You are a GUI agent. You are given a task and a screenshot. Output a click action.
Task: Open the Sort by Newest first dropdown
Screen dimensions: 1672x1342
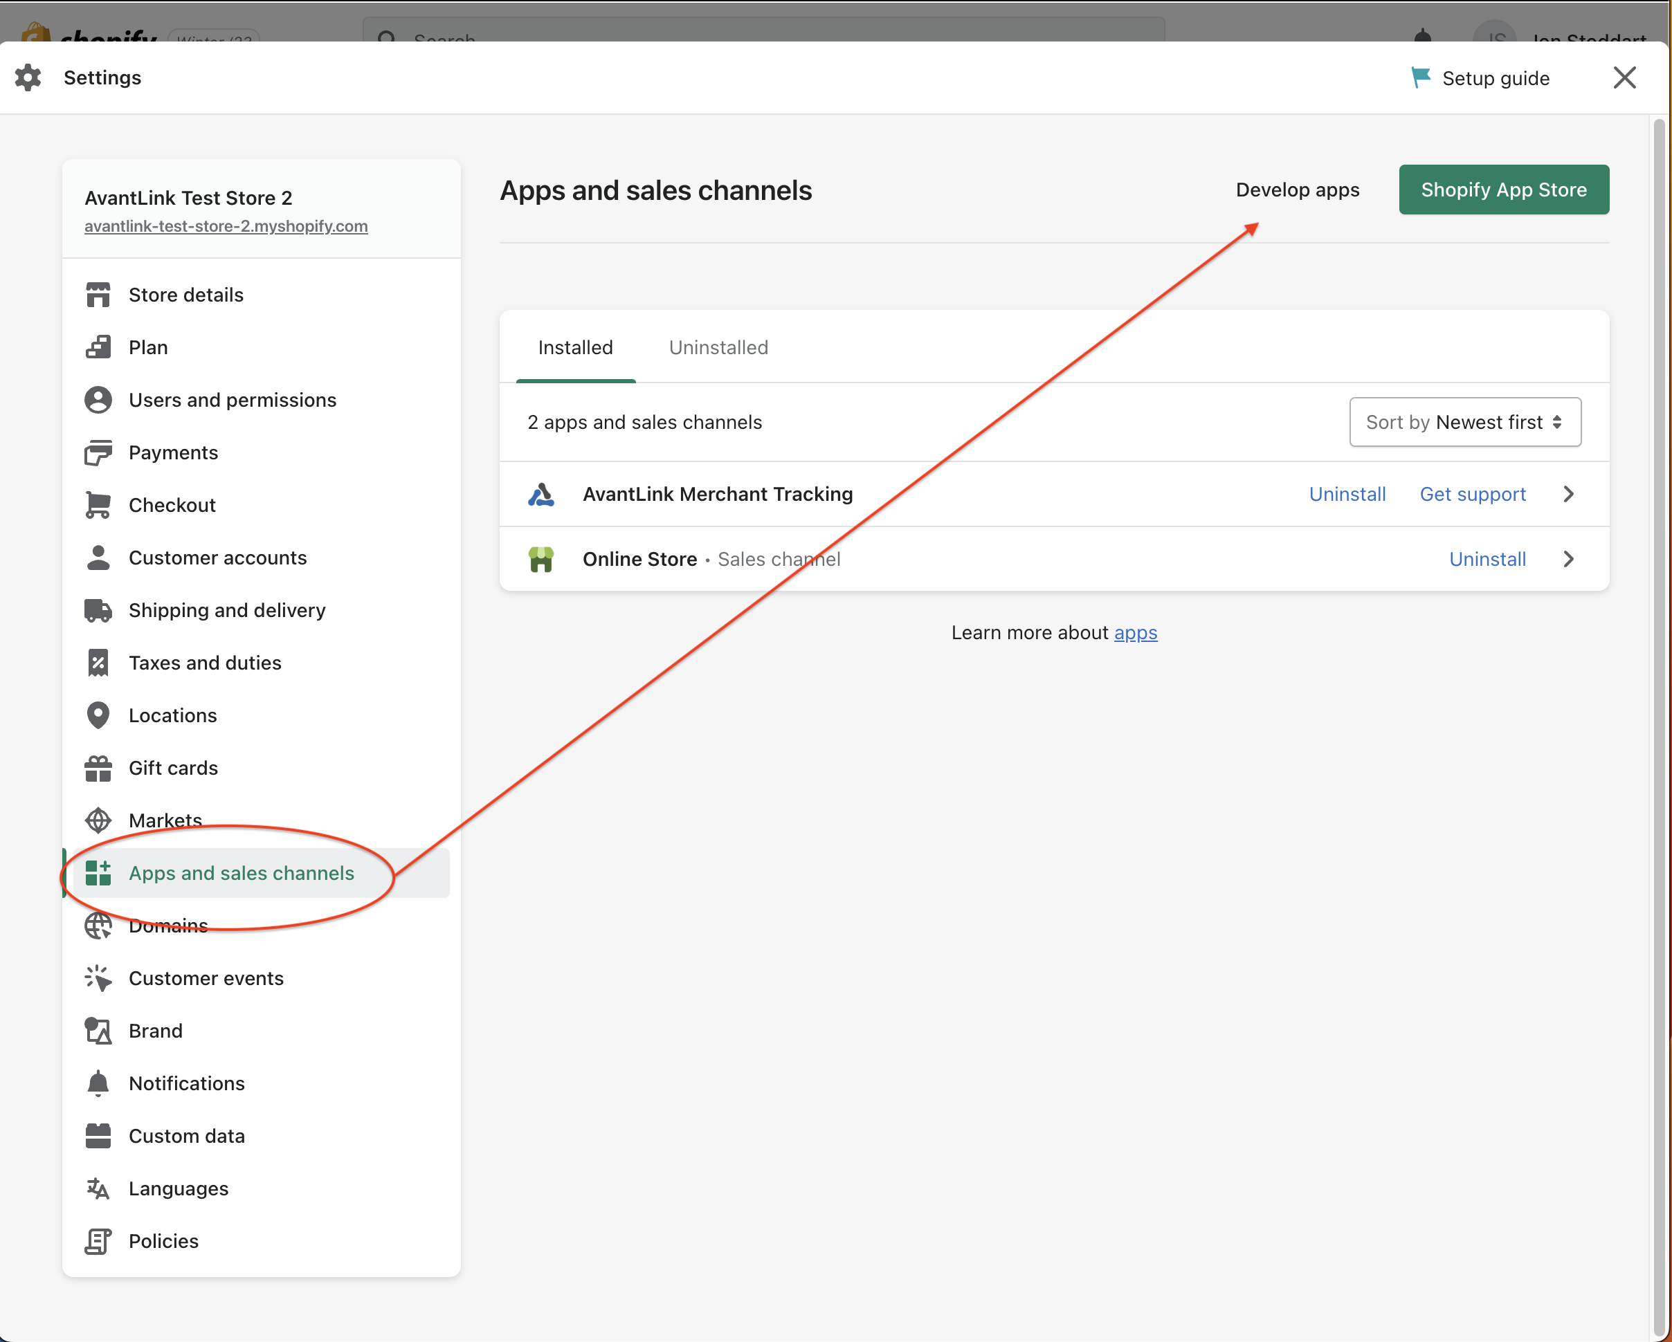pos(1465,422)
